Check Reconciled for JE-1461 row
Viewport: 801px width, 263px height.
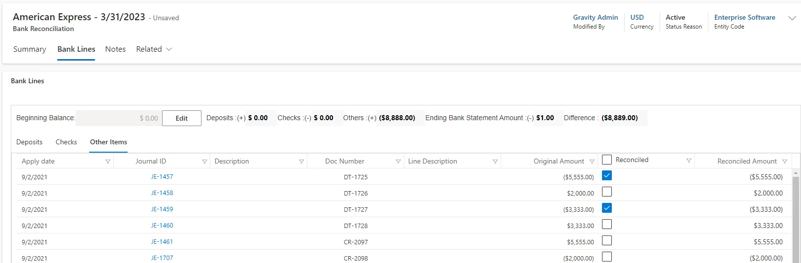[x=607, y=240]
